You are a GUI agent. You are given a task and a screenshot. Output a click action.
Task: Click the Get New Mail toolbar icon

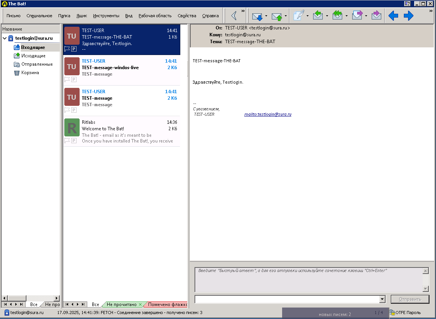coord(257,16)
